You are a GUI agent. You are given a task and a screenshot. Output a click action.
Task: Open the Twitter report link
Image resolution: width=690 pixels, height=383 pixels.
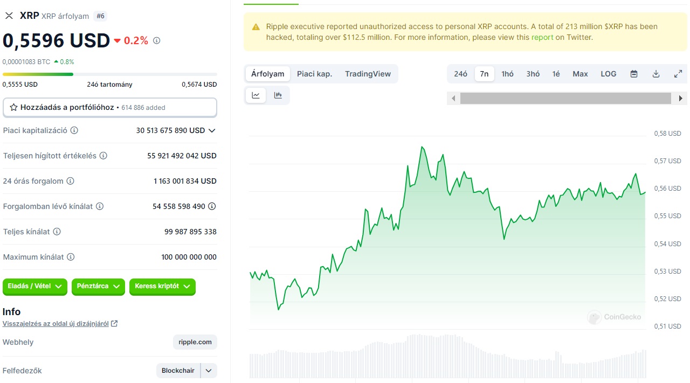[x=542, y=37]
